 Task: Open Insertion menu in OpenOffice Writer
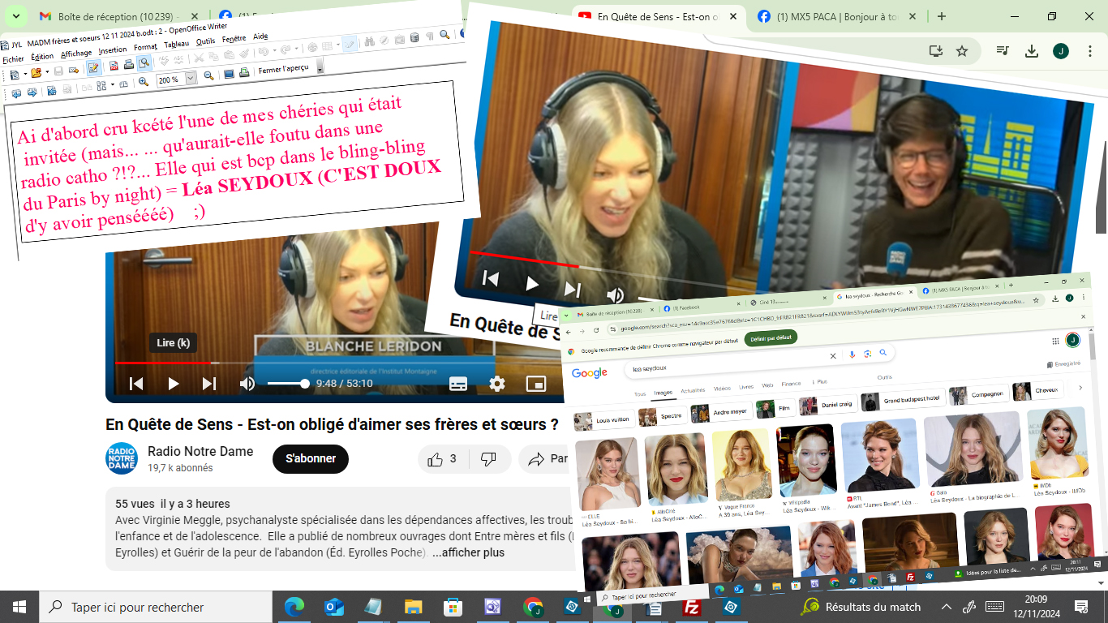point(113,50)
